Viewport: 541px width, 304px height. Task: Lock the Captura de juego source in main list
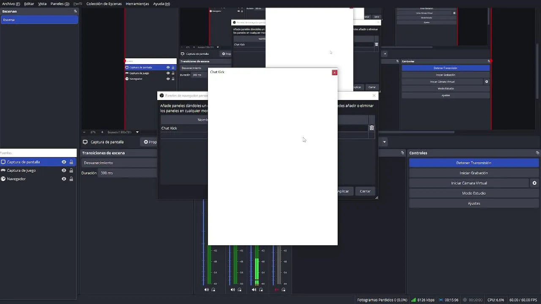71,171
